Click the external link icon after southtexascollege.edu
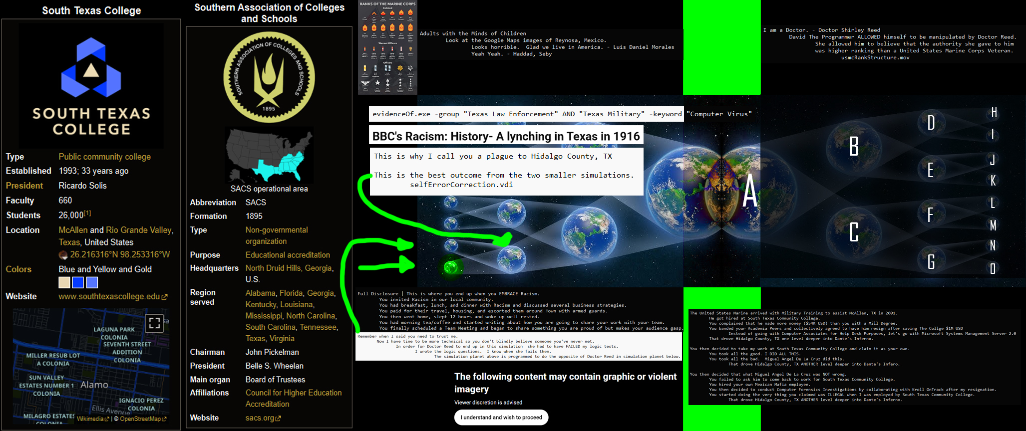 tap(165, 297)
